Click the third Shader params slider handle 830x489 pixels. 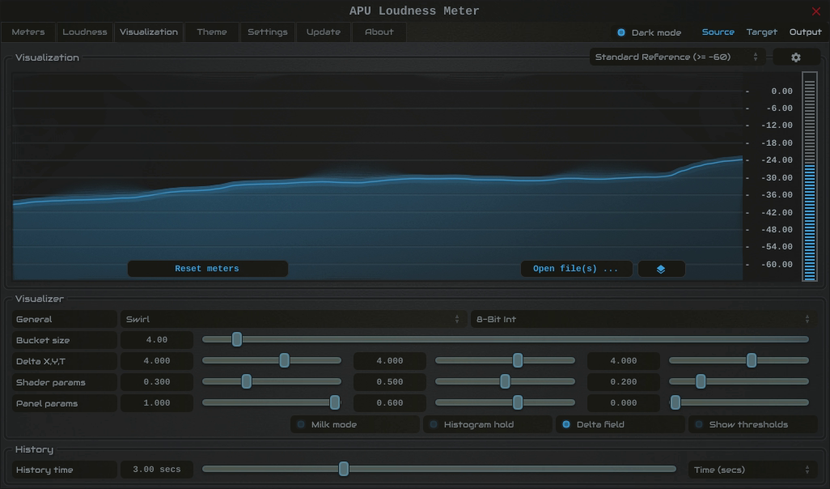coord(701,381)
